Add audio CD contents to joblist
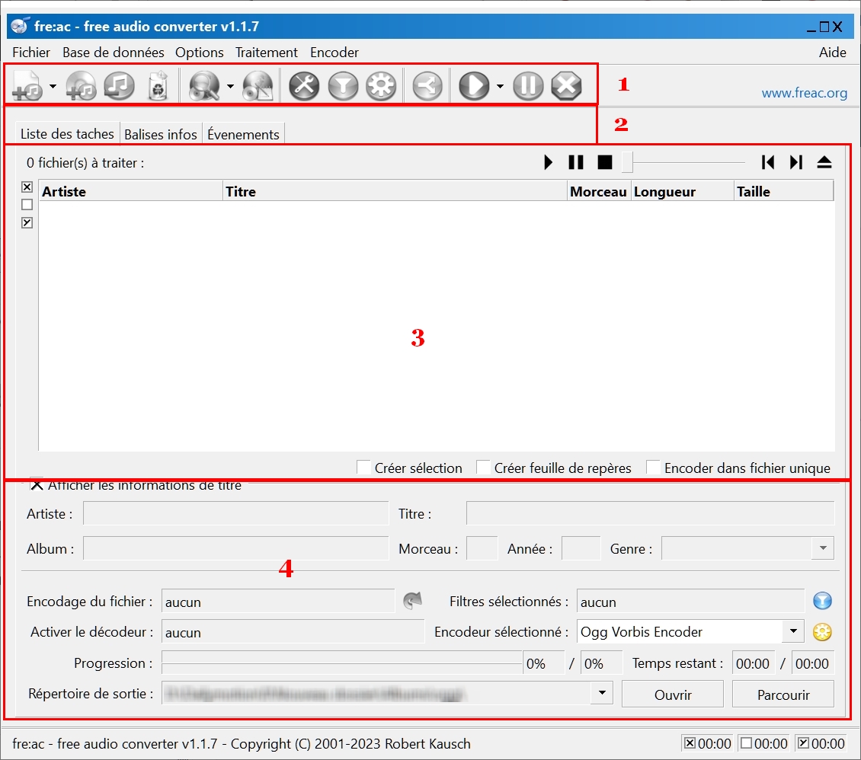 coord(81,86)
